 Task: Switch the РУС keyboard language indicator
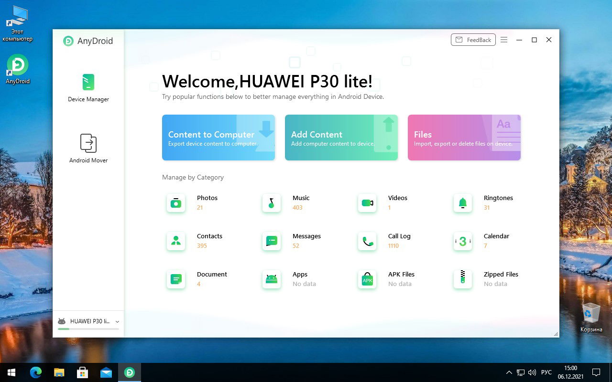click(546, 372)
